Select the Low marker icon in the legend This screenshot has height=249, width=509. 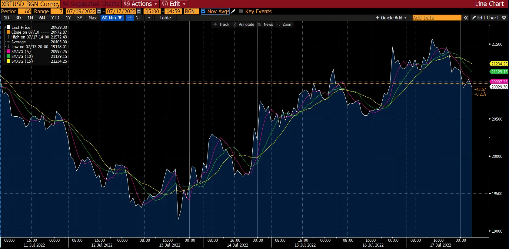coord(9,47)
